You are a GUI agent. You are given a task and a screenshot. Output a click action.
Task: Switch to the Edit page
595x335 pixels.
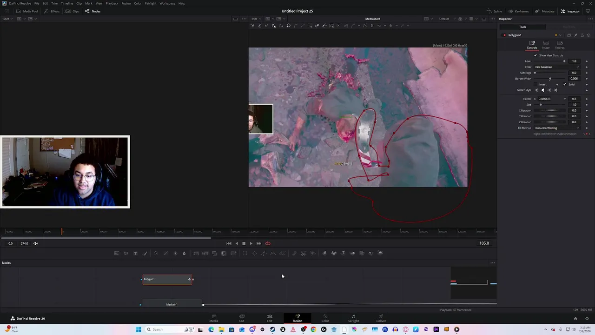(x=270, y=318)
